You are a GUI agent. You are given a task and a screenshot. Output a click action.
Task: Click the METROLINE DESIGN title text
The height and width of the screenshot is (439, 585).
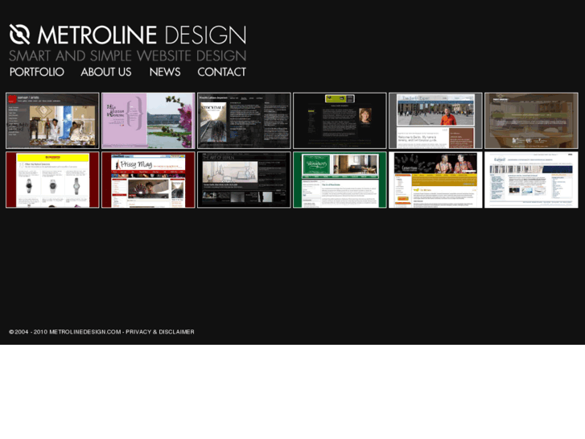click(142, 35)
